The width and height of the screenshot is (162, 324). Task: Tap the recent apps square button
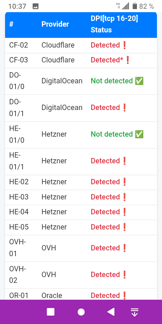tap(51, 312)
